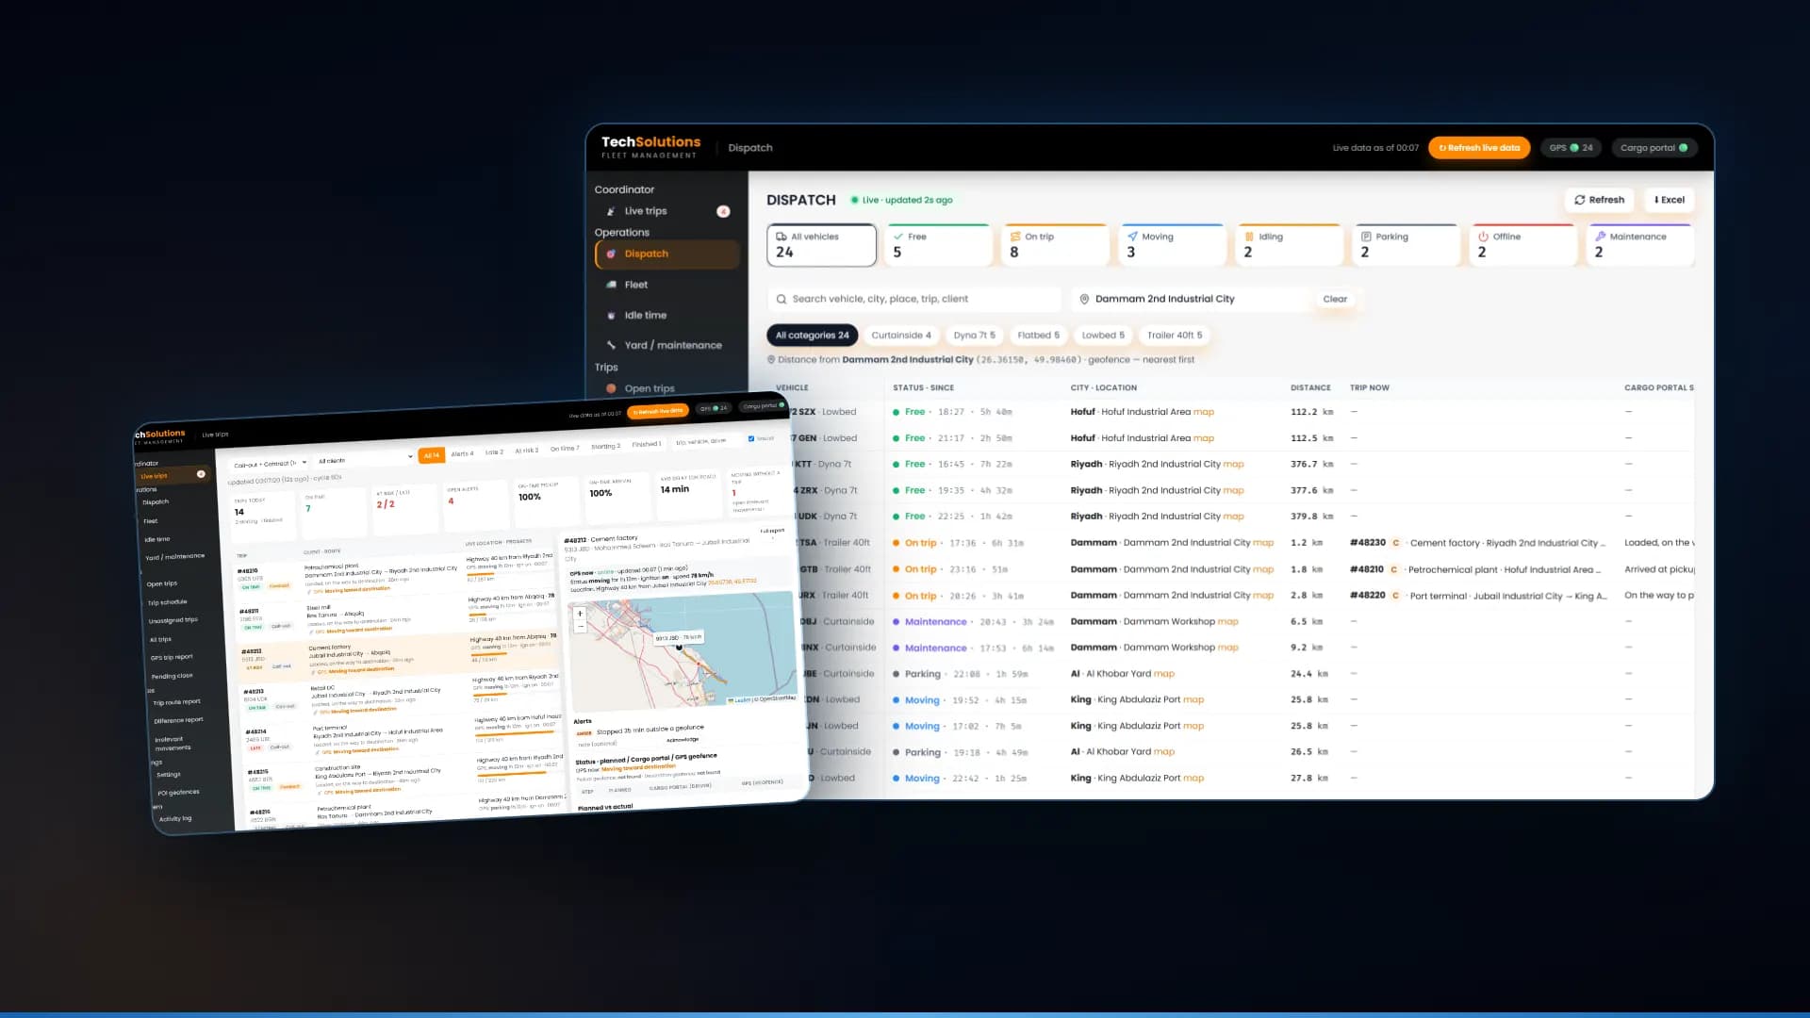Export the dispatch list to Excel
The height and width of the screenshot is (1018, 1810).
pos(1670,200)
